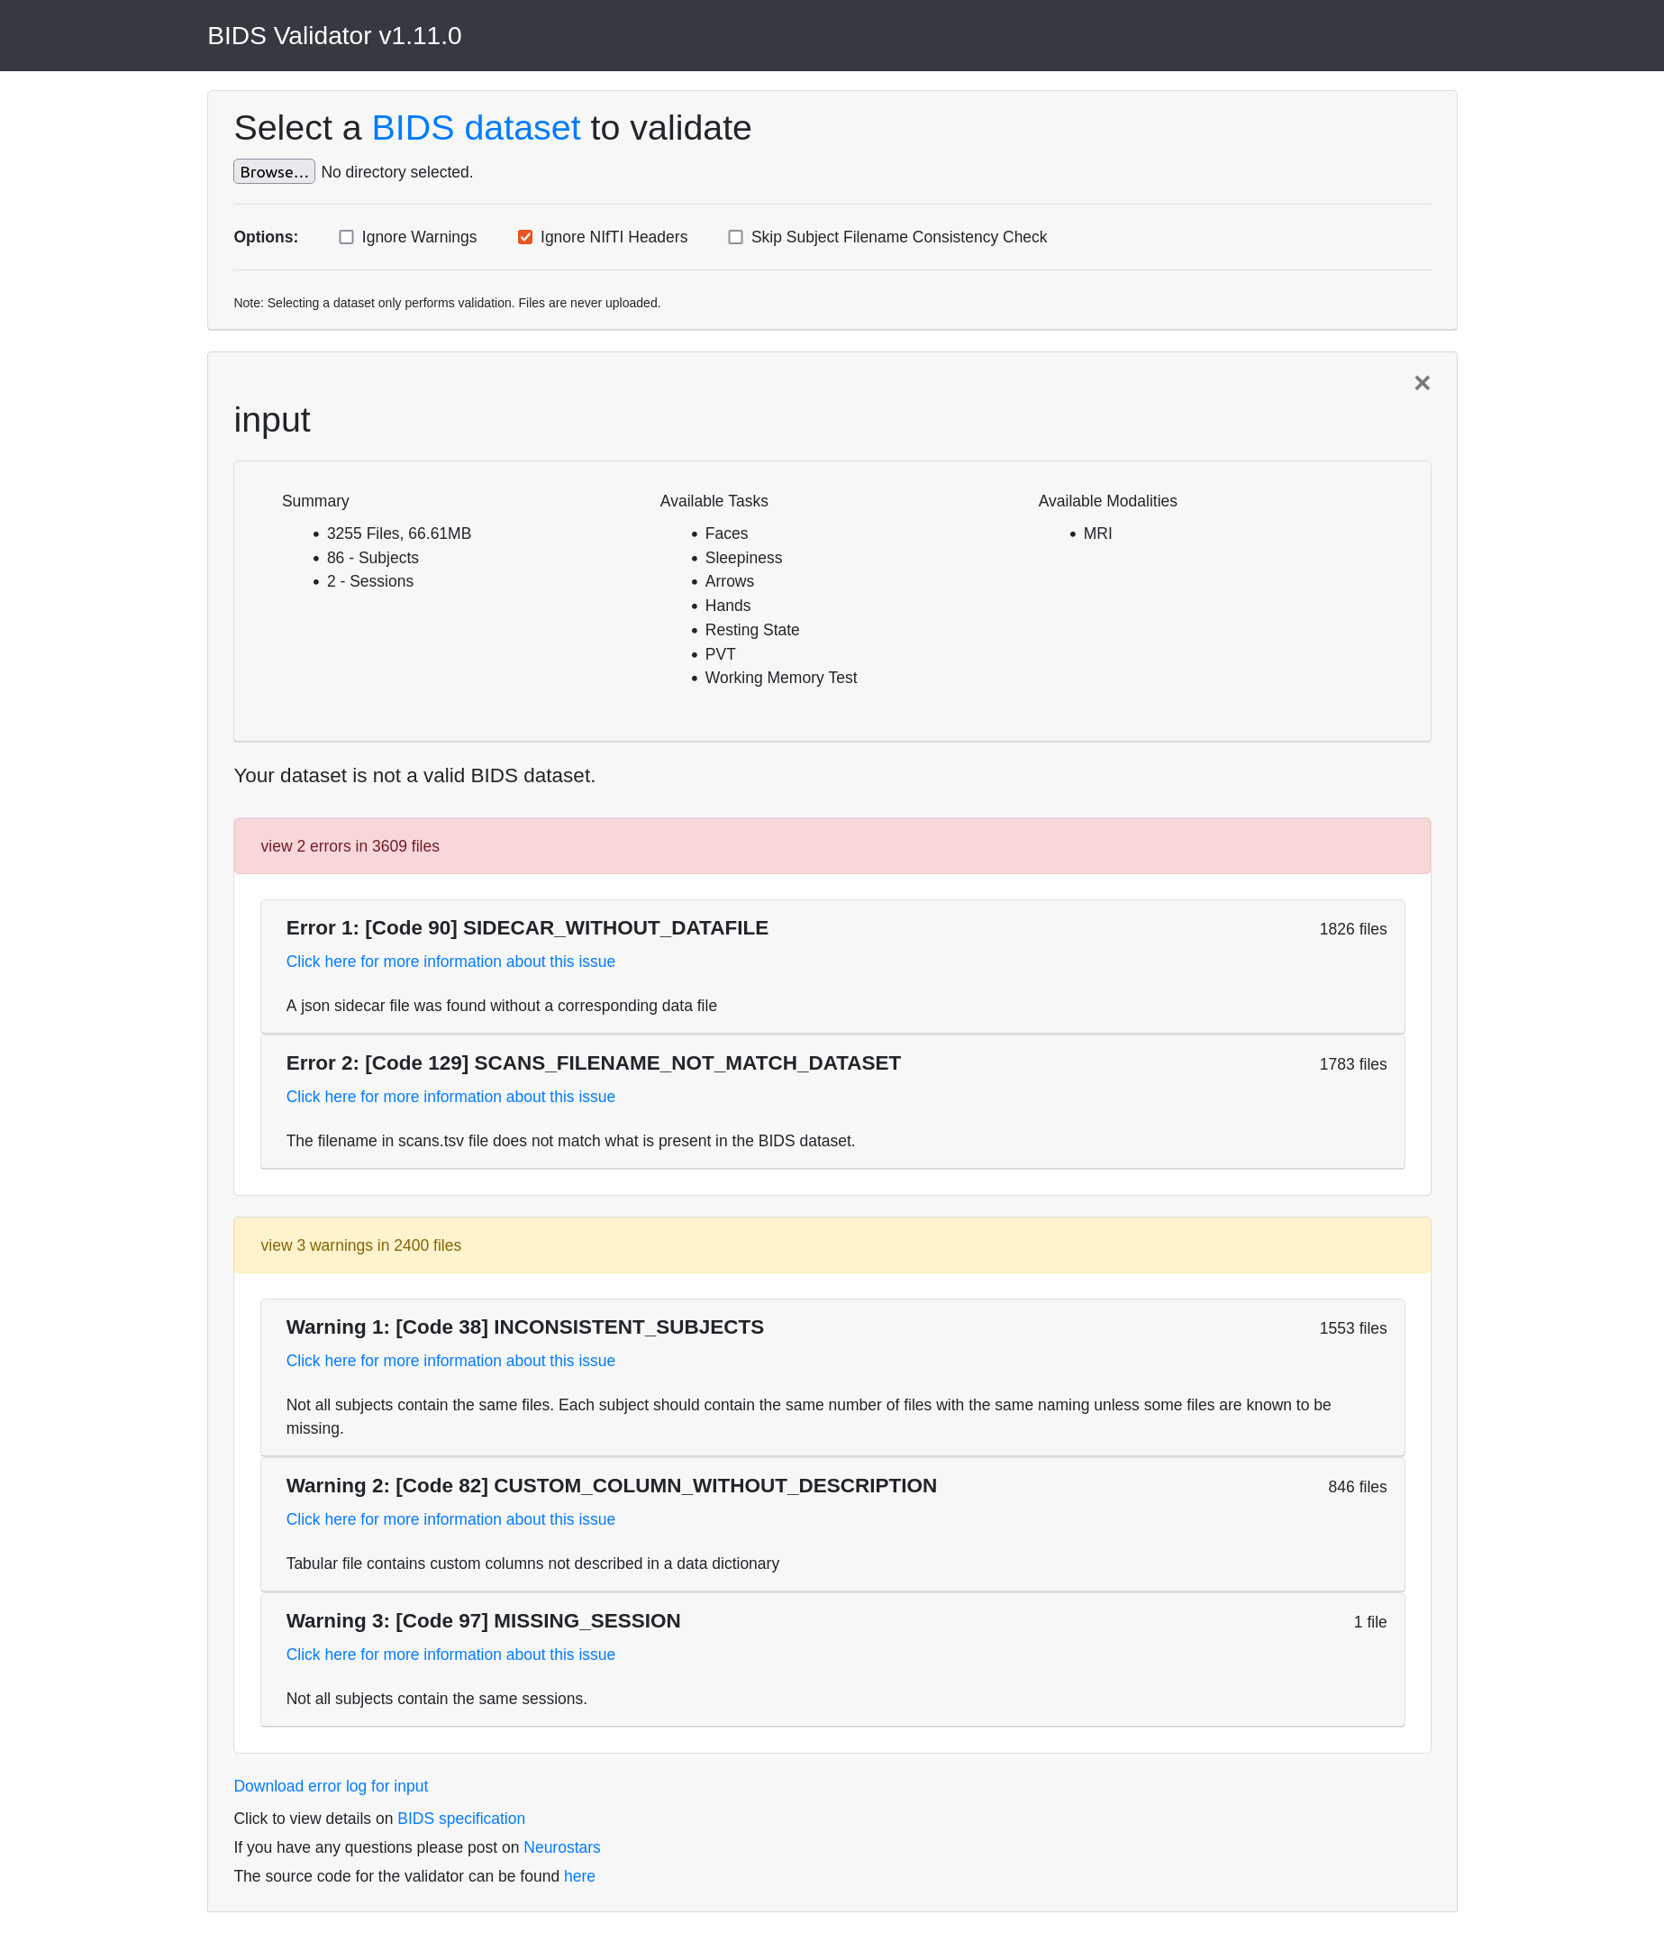
Task: Click BIDS Validator v1.11.0 header title
Action: point(334,35)
